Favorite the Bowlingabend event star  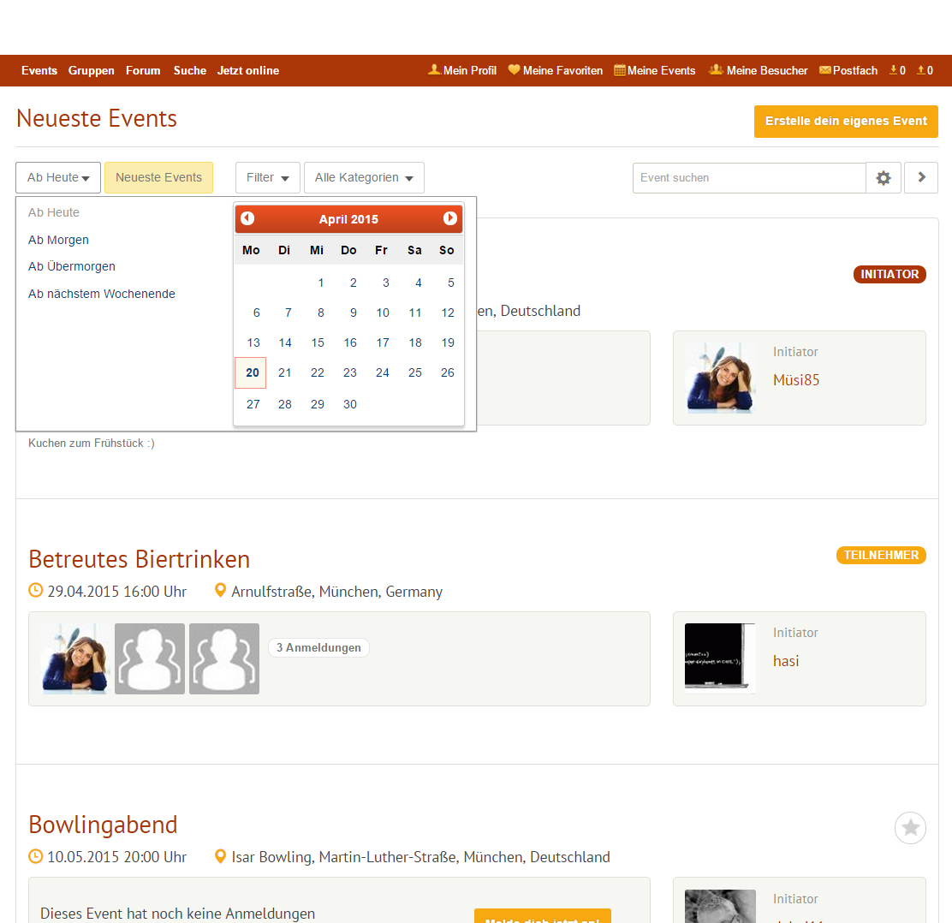click(910, 828)
